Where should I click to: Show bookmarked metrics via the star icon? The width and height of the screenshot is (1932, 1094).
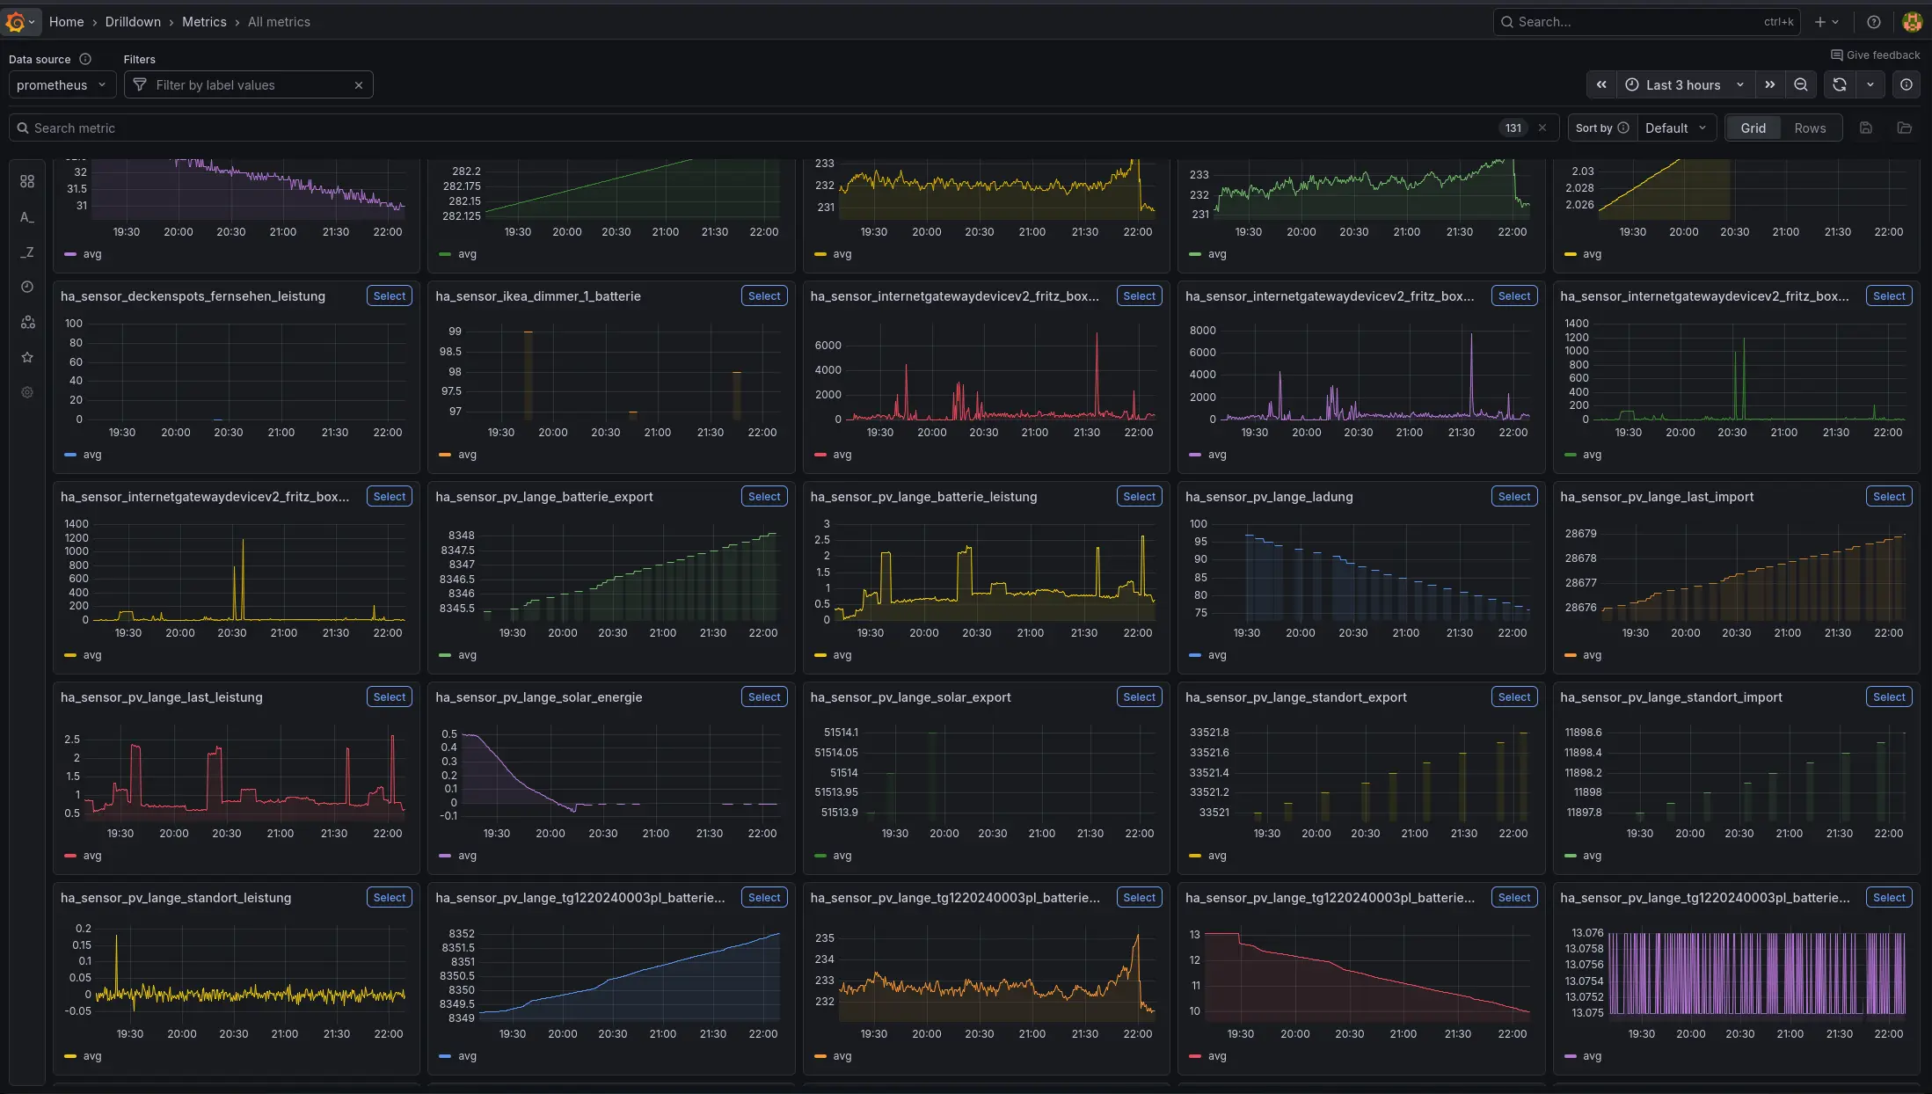pyautogui.click(x=26, y=357)
